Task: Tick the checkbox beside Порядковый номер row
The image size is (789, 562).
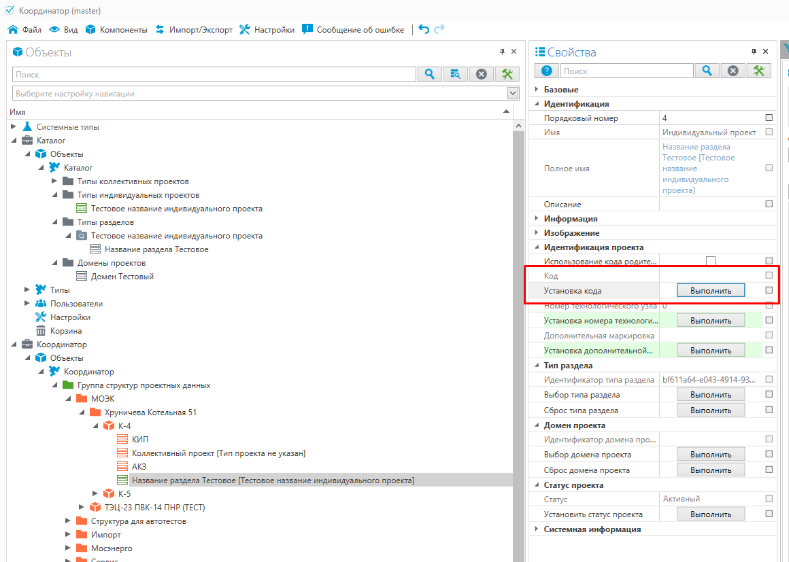Action: [769, 118]
